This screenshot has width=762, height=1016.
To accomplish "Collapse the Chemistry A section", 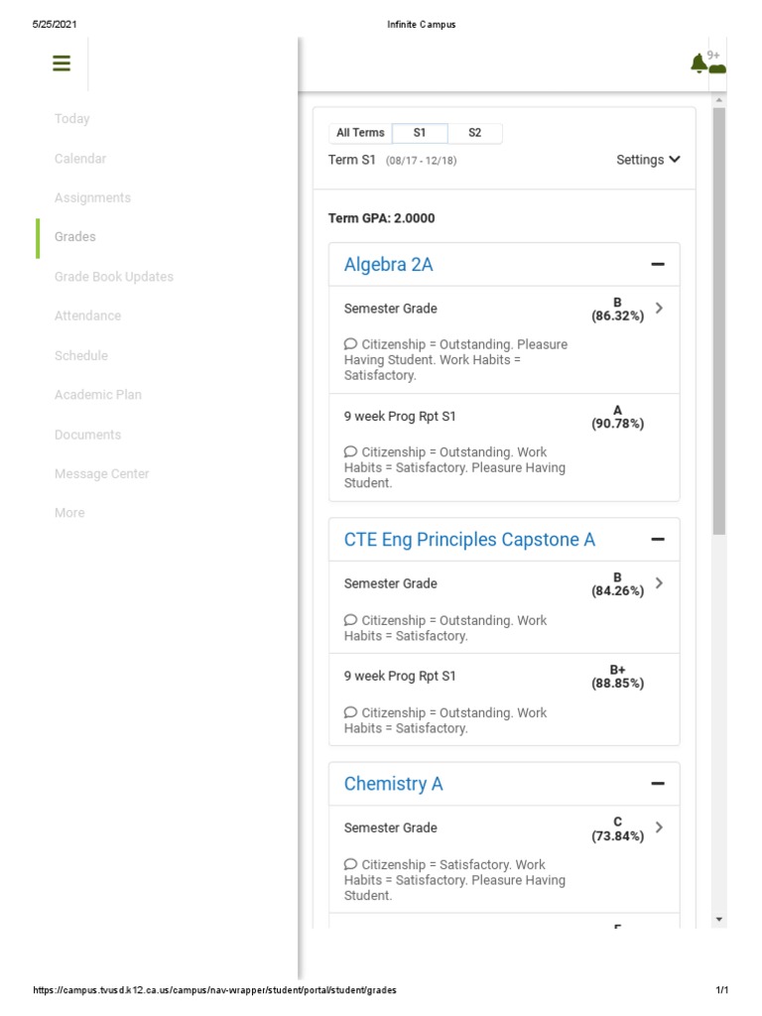I will [x=657, y=784].
